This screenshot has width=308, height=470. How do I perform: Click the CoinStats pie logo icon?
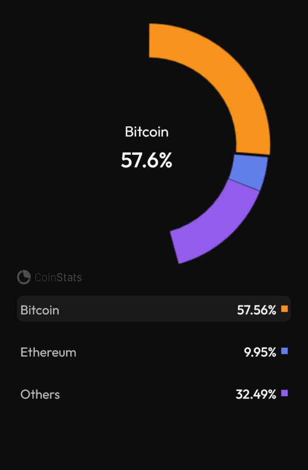coord(24,277)
